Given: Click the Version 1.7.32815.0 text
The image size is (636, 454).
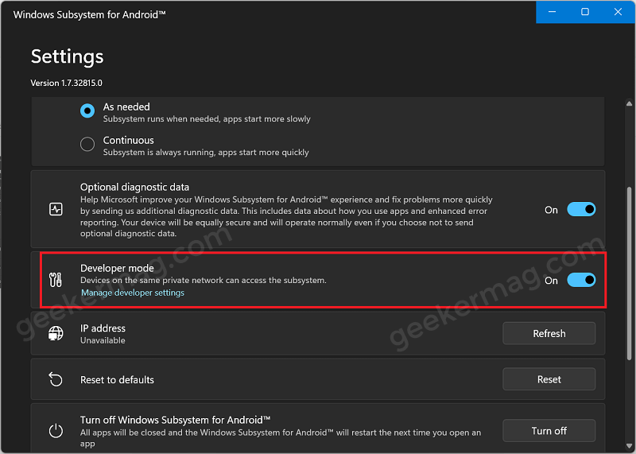Looking at the screenshot, I should click(67, 83).
